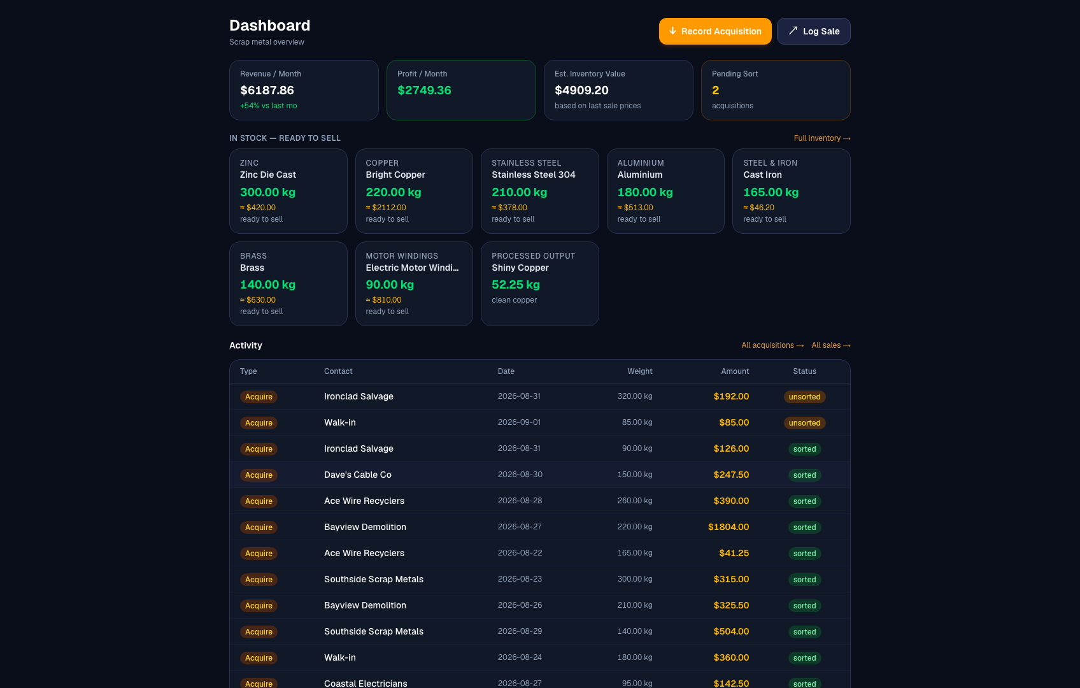Viewport: 1080px width, 688px height.
Task: Open the Full inventory link
Action: 821,138
